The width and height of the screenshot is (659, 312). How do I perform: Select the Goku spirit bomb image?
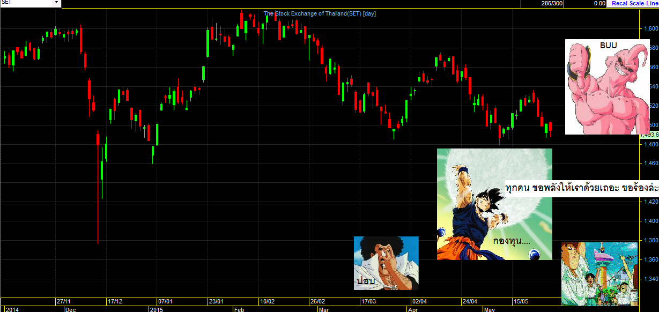pyautogui.click(x=494, y=204)
